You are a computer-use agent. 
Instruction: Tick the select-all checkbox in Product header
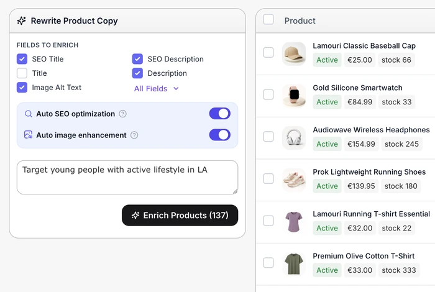(268, 19)
